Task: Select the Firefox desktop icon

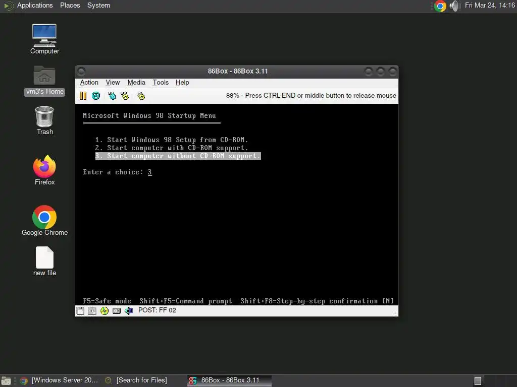Action: [44, 170]
